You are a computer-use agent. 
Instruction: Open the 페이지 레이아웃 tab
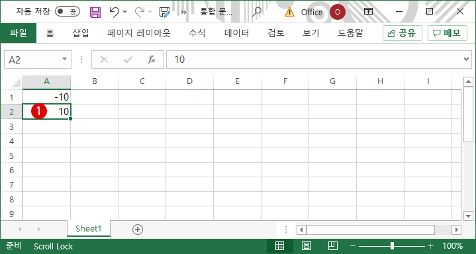[139, 33]
